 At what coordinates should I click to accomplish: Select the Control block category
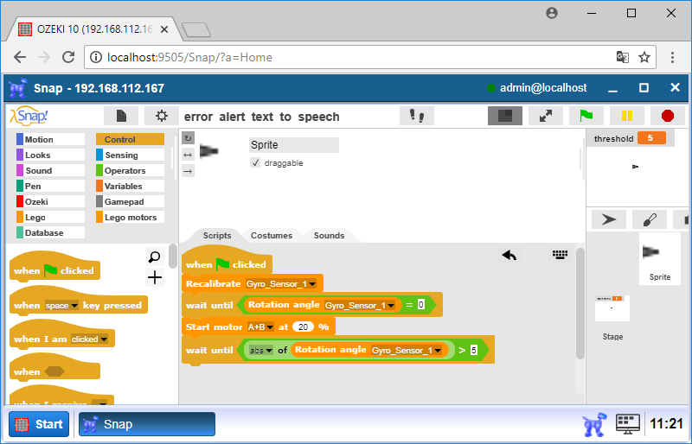coord(131,139)
